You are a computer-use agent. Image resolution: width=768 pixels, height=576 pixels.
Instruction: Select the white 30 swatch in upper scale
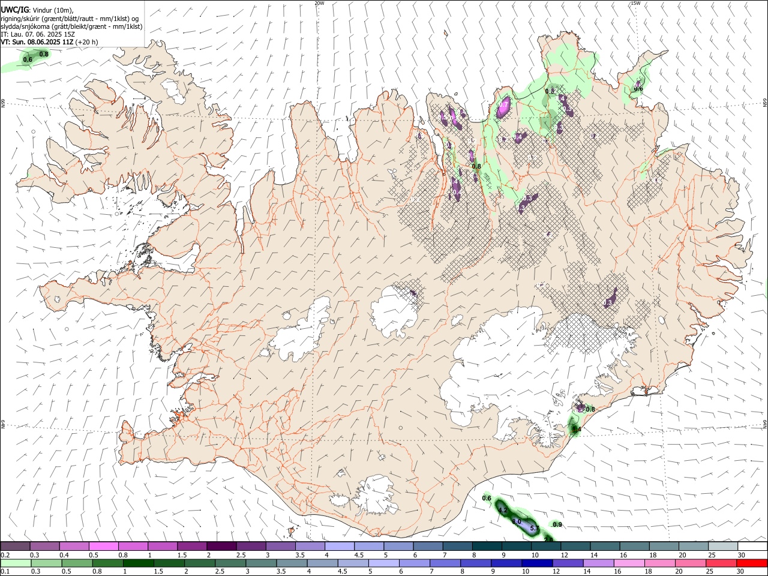752,547
